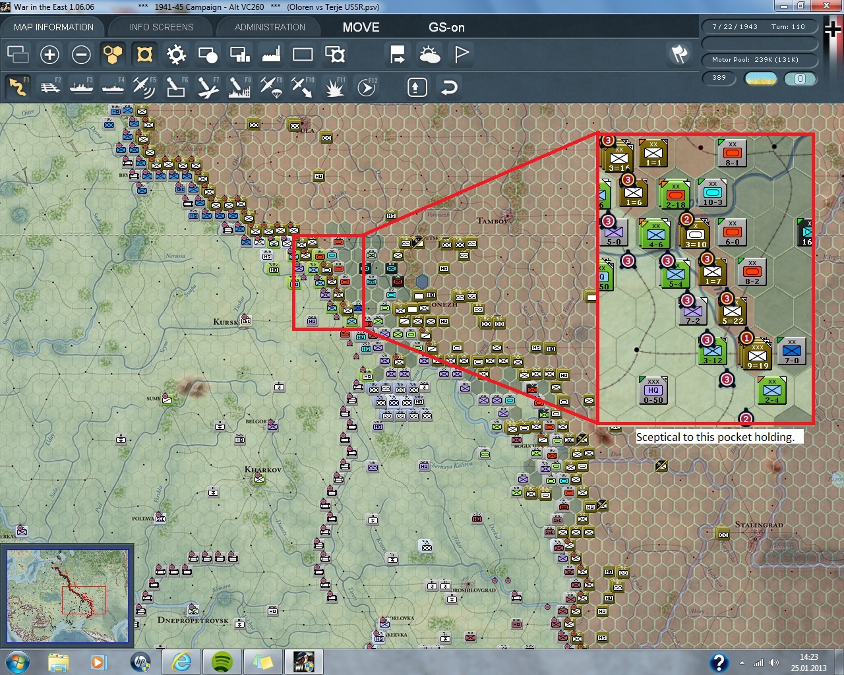Click the War in the East taskbar button

point(304,662)
